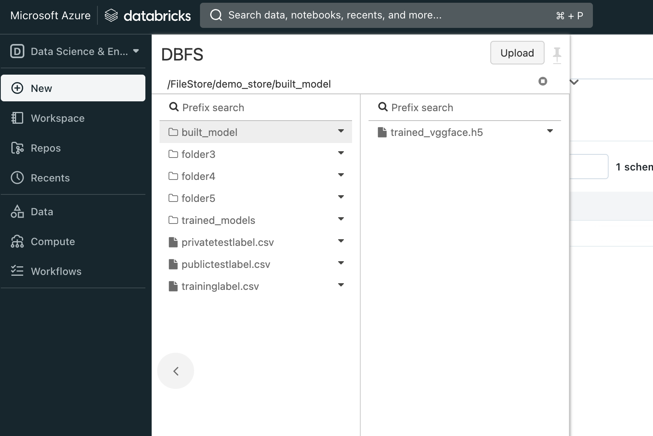Open the persona switcher dropdown arrow
The width and height of the screenshot is (653, 436).
tap(136, 51)
